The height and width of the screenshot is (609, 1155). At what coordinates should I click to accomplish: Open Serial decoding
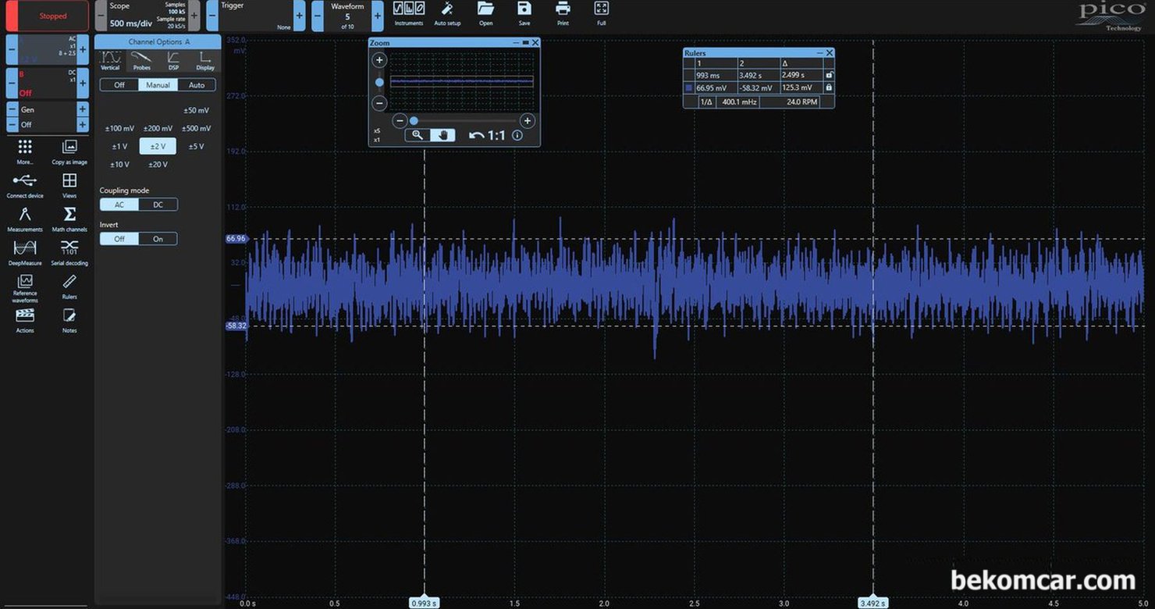tap(69, 253)
